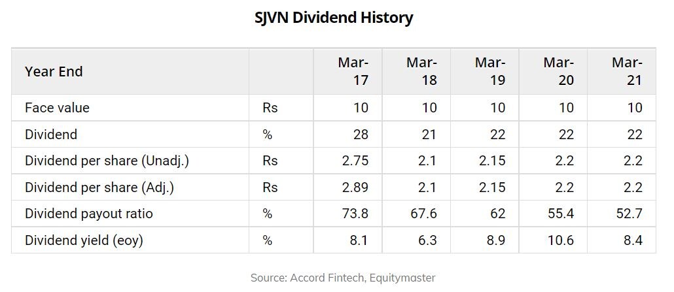Click the Dividend yield (eoy) label
The width and height of the screenshot is (674, 292).
click(x=84, y=240)
